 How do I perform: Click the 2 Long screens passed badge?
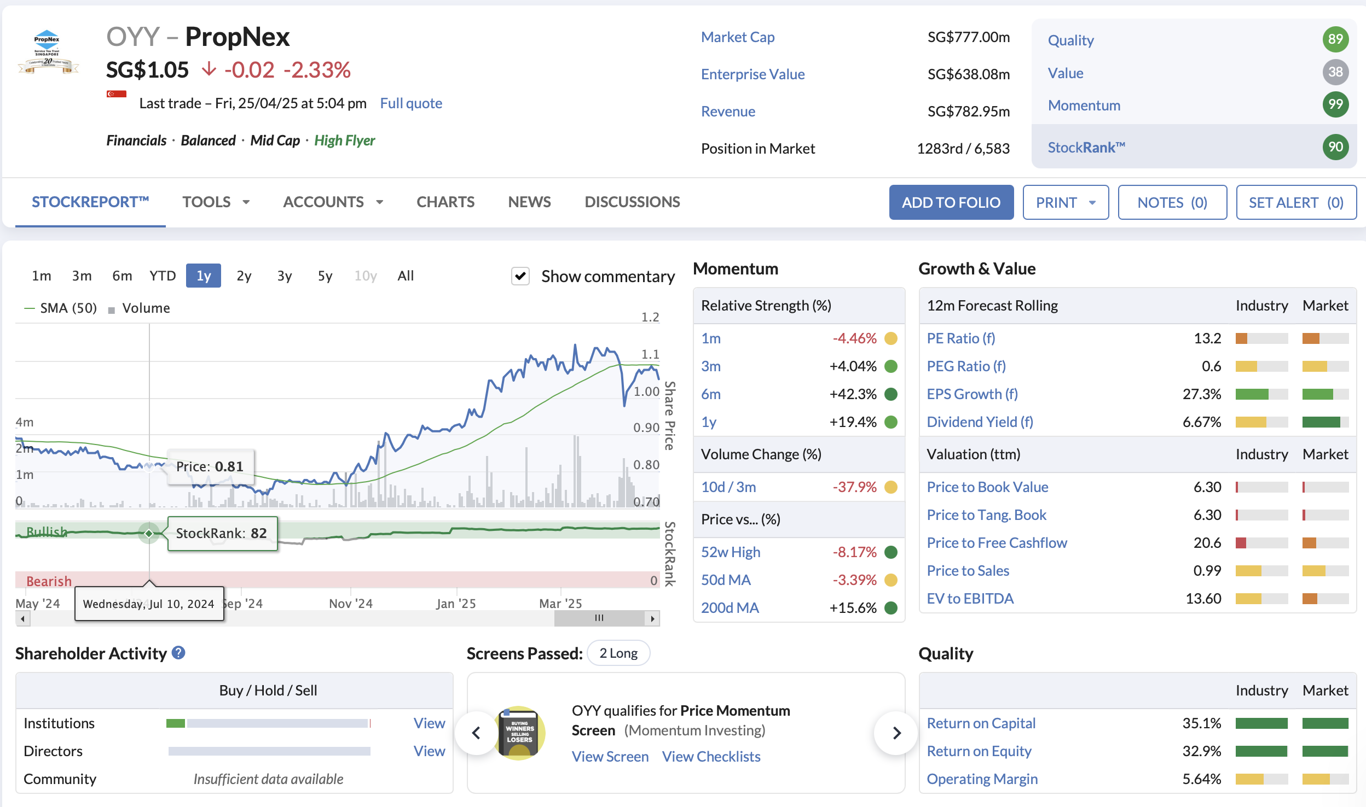click(618, 653)
